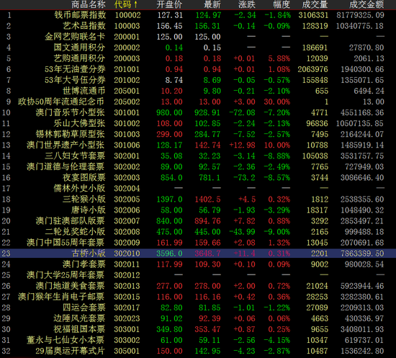Select the 澳门猴年生肖电子邮票 row name
The image size is (396, 358).
tap(61, 297)
